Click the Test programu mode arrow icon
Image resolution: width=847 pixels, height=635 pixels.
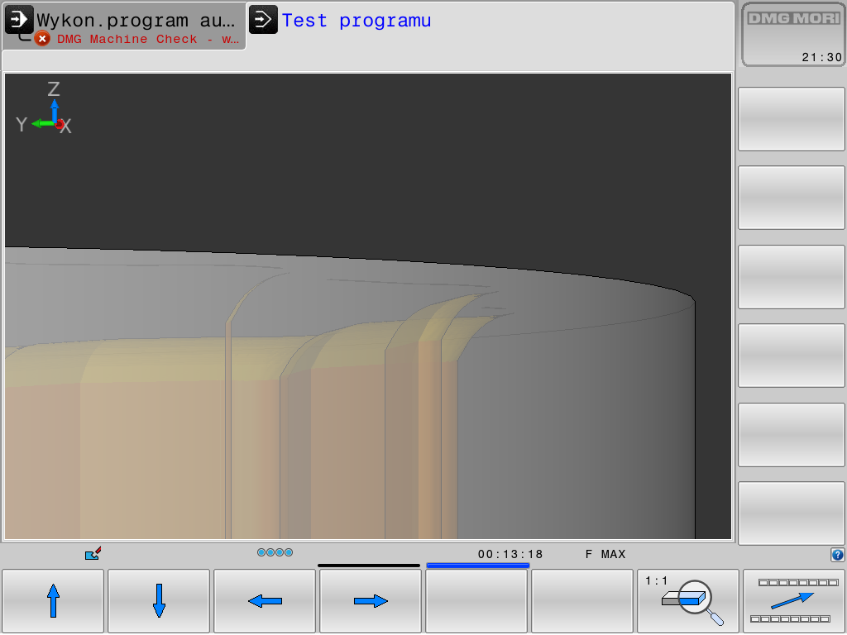pyautogui.click(x=263, y=20)
